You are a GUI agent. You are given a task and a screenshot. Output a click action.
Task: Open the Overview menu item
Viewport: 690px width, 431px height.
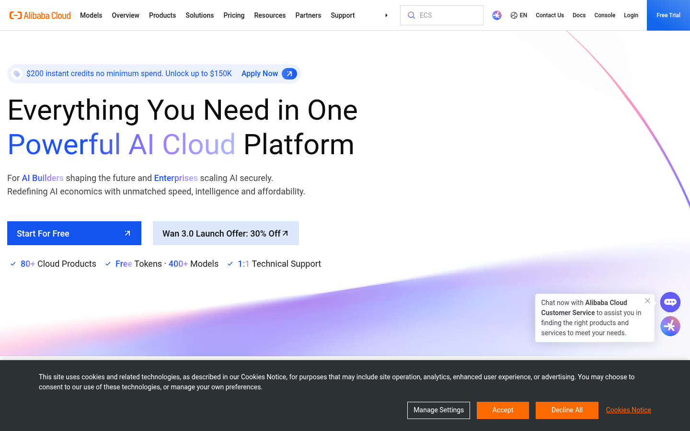click(x=126, y=15)
